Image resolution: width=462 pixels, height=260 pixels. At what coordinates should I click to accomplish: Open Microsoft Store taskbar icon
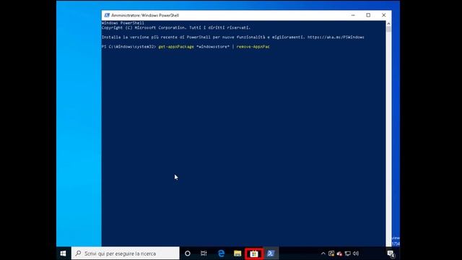click(254, 253)
